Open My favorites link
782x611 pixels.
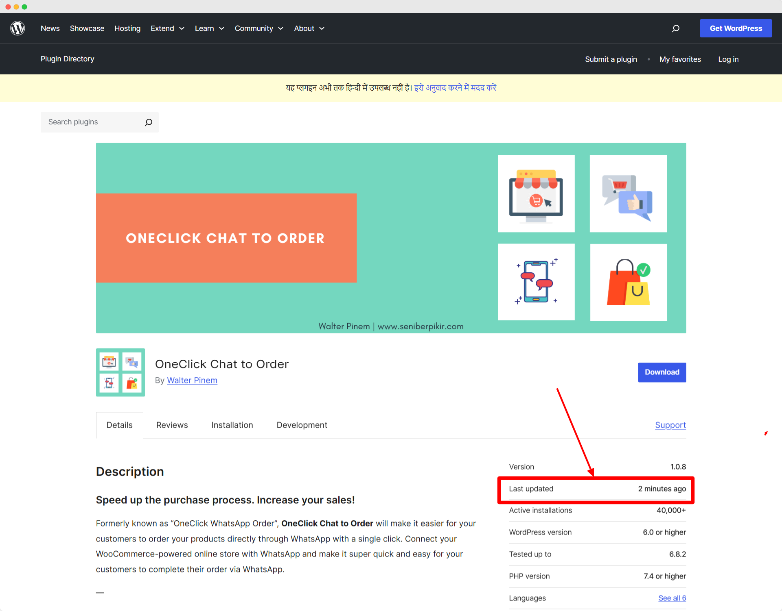click(680, 59)
